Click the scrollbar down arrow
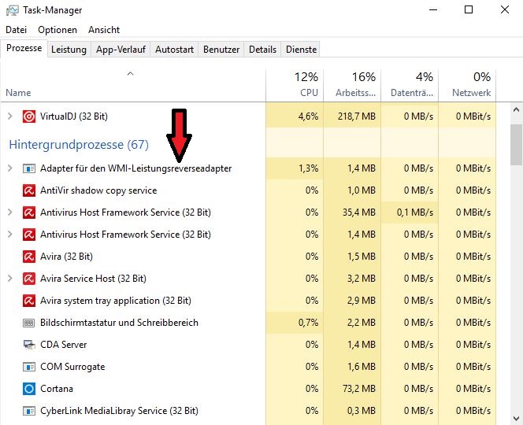 [x=517, y=419]
